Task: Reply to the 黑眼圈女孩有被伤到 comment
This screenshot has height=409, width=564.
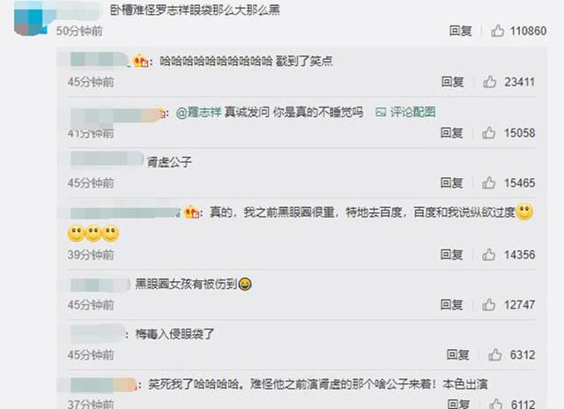Action: [452, 305]
